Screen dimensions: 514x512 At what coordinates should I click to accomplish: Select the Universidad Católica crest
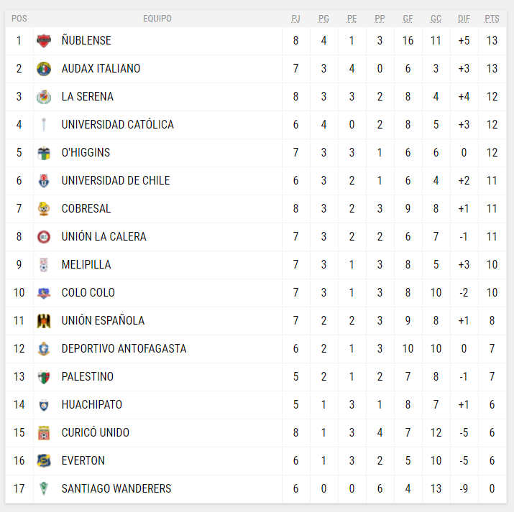tap(44, 125)
